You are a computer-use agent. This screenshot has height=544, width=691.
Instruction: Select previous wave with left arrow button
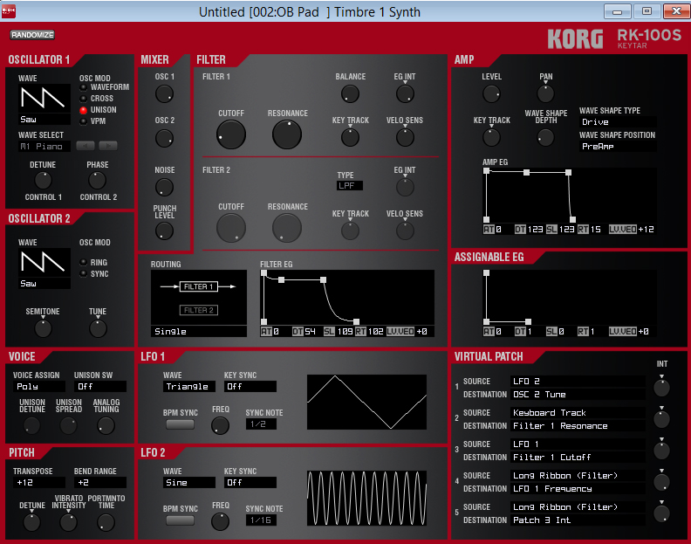[x=86, y=146]
